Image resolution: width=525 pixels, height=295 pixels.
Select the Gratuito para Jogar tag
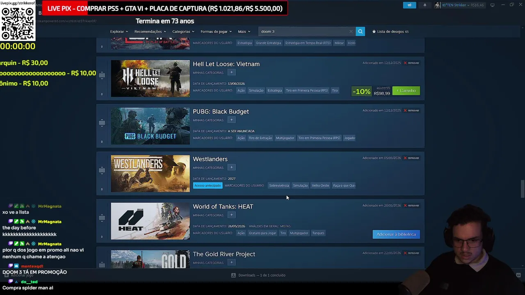(262, 233)
